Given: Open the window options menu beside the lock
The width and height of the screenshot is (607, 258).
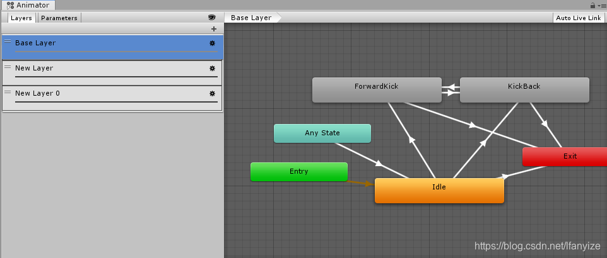Looking at the screenshot, I should (601, 6).
